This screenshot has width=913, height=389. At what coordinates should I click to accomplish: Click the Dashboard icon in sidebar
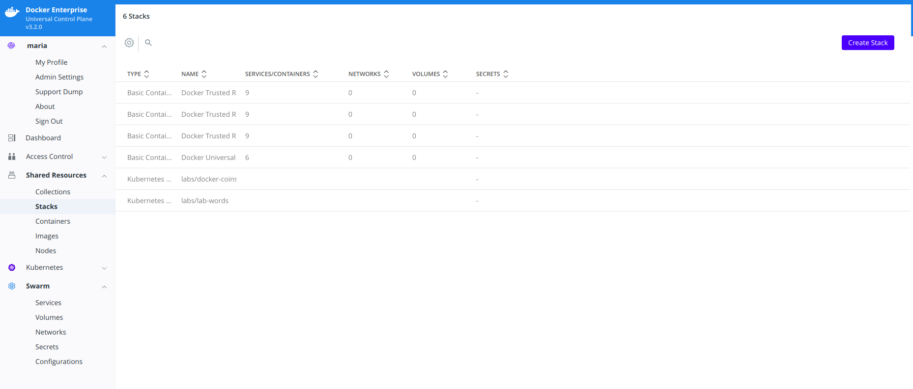click(x=12, y=138)
